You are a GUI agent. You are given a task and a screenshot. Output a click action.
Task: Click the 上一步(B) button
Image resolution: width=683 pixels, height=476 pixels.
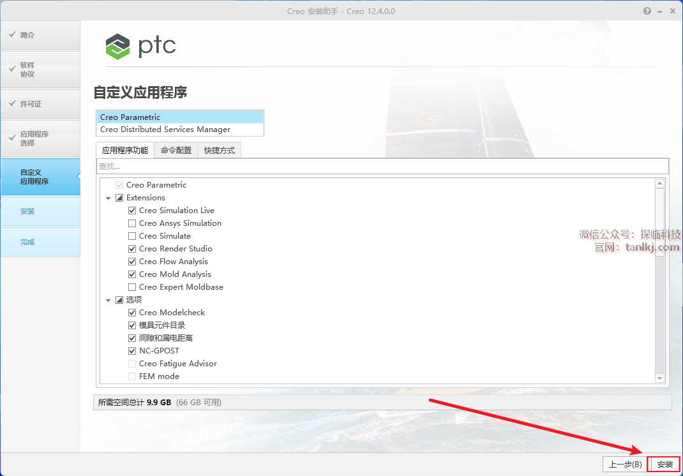pos(625,465)
